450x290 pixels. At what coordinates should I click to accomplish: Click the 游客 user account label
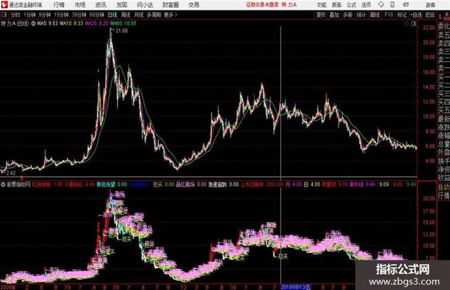point(430,5)
